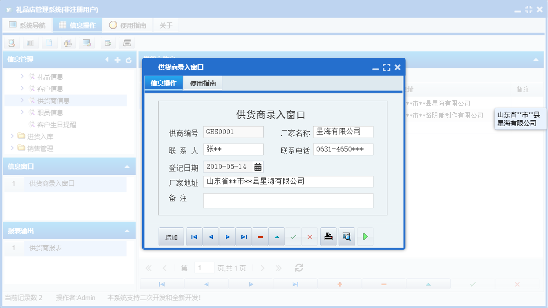Go to last record in dialog
The width and height of the screenshot is (548, 308).
point(244,237)
